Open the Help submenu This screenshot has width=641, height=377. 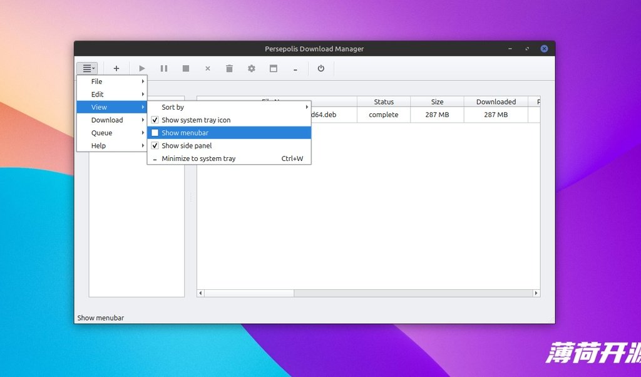(x=111, y=145)
